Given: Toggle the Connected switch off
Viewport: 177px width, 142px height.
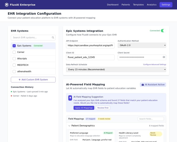Looking at the screenshot, I should [x=163, y=31].
